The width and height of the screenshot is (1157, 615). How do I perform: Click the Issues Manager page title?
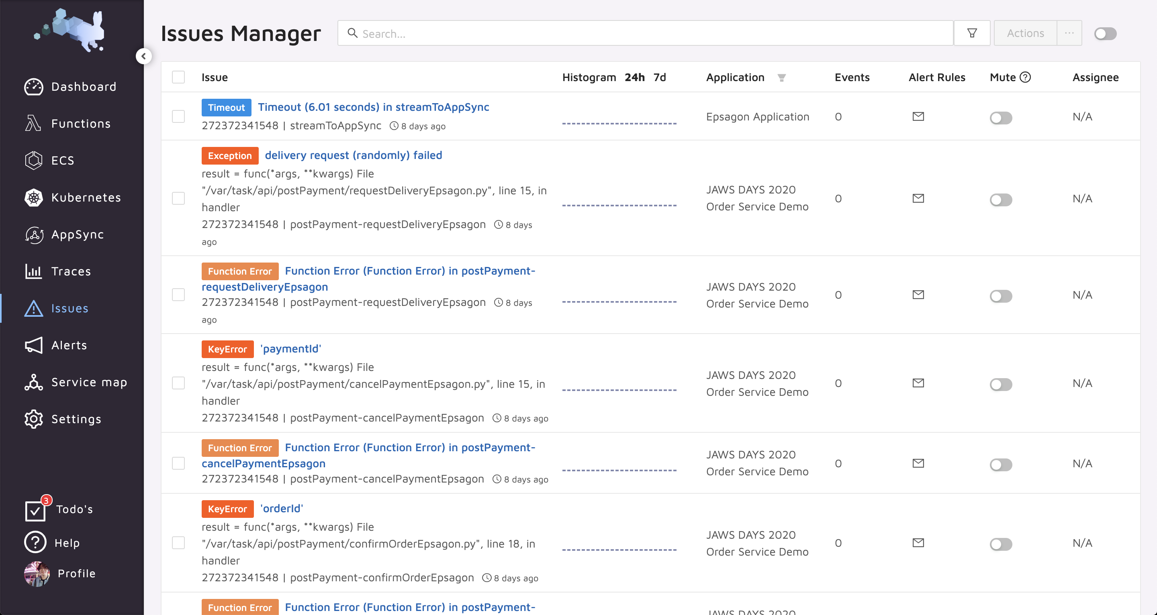pyautogui.click(x=241, y=33)
